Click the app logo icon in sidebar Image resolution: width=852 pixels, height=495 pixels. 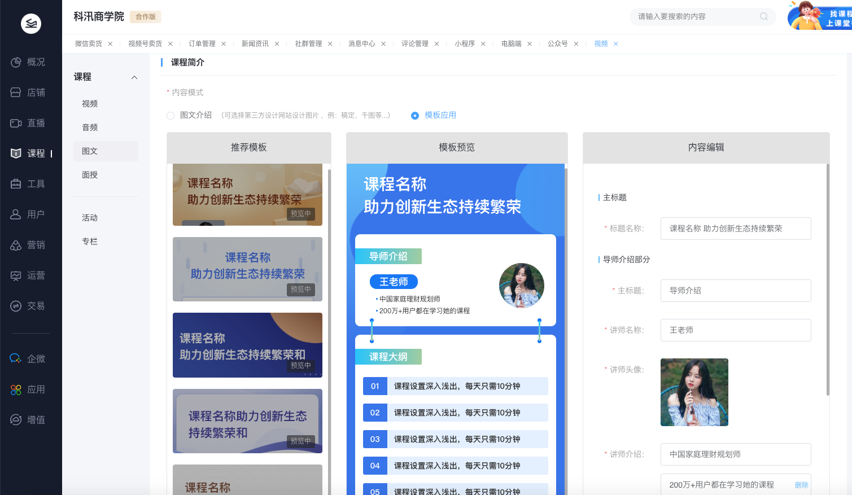(x=31, y=24)
